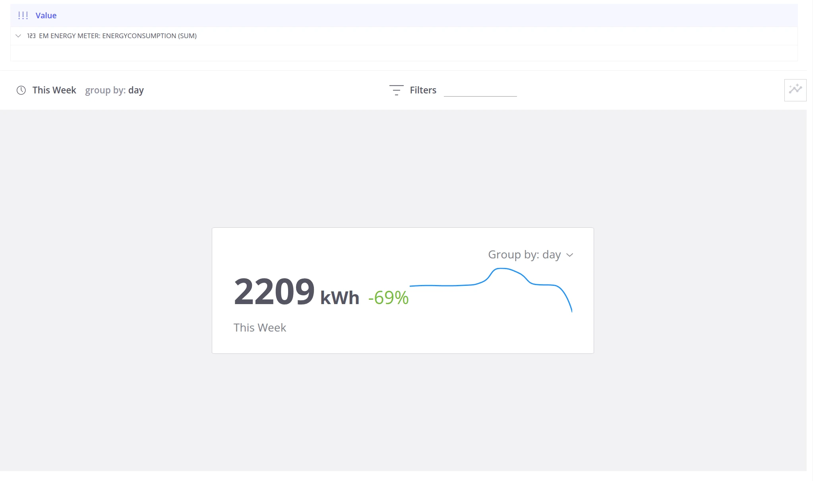Click the Filters funnel icon

click(396, 90)
